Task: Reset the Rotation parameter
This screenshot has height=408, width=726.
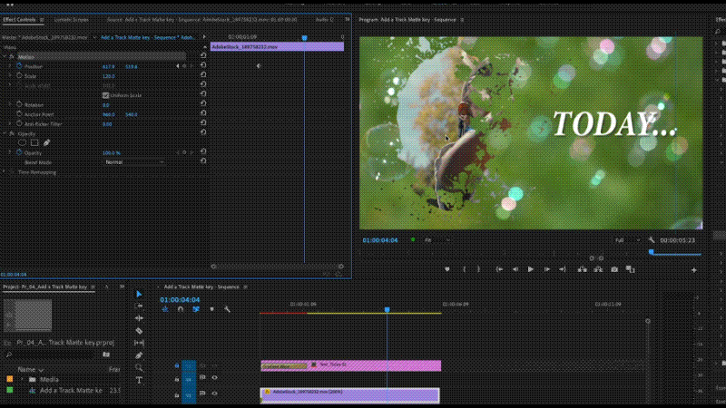Action: [x=203, y=103]
